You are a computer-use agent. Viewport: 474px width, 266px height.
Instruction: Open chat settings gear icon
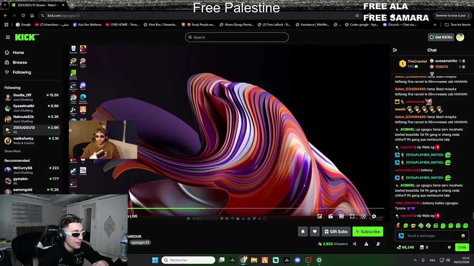coord(449,248)
